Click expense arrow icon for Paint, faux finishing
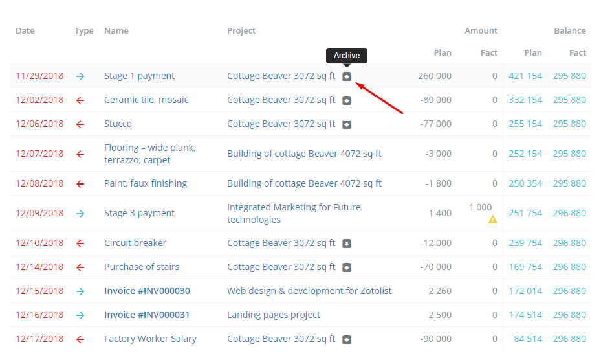 (x=80, y=184)
